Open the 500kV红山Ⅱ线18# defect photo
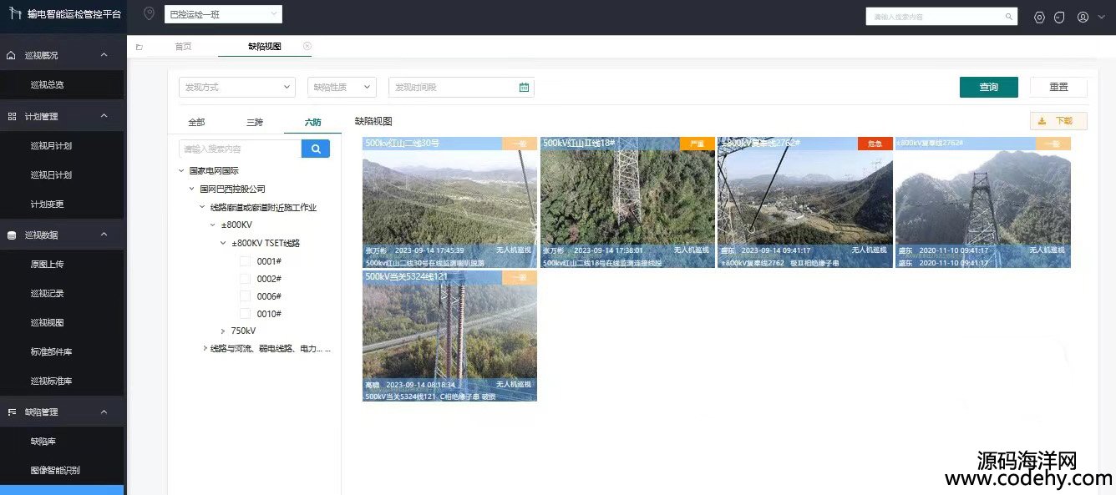The width and height of the screenshot is (1116, 495). [x=627, y=202]
